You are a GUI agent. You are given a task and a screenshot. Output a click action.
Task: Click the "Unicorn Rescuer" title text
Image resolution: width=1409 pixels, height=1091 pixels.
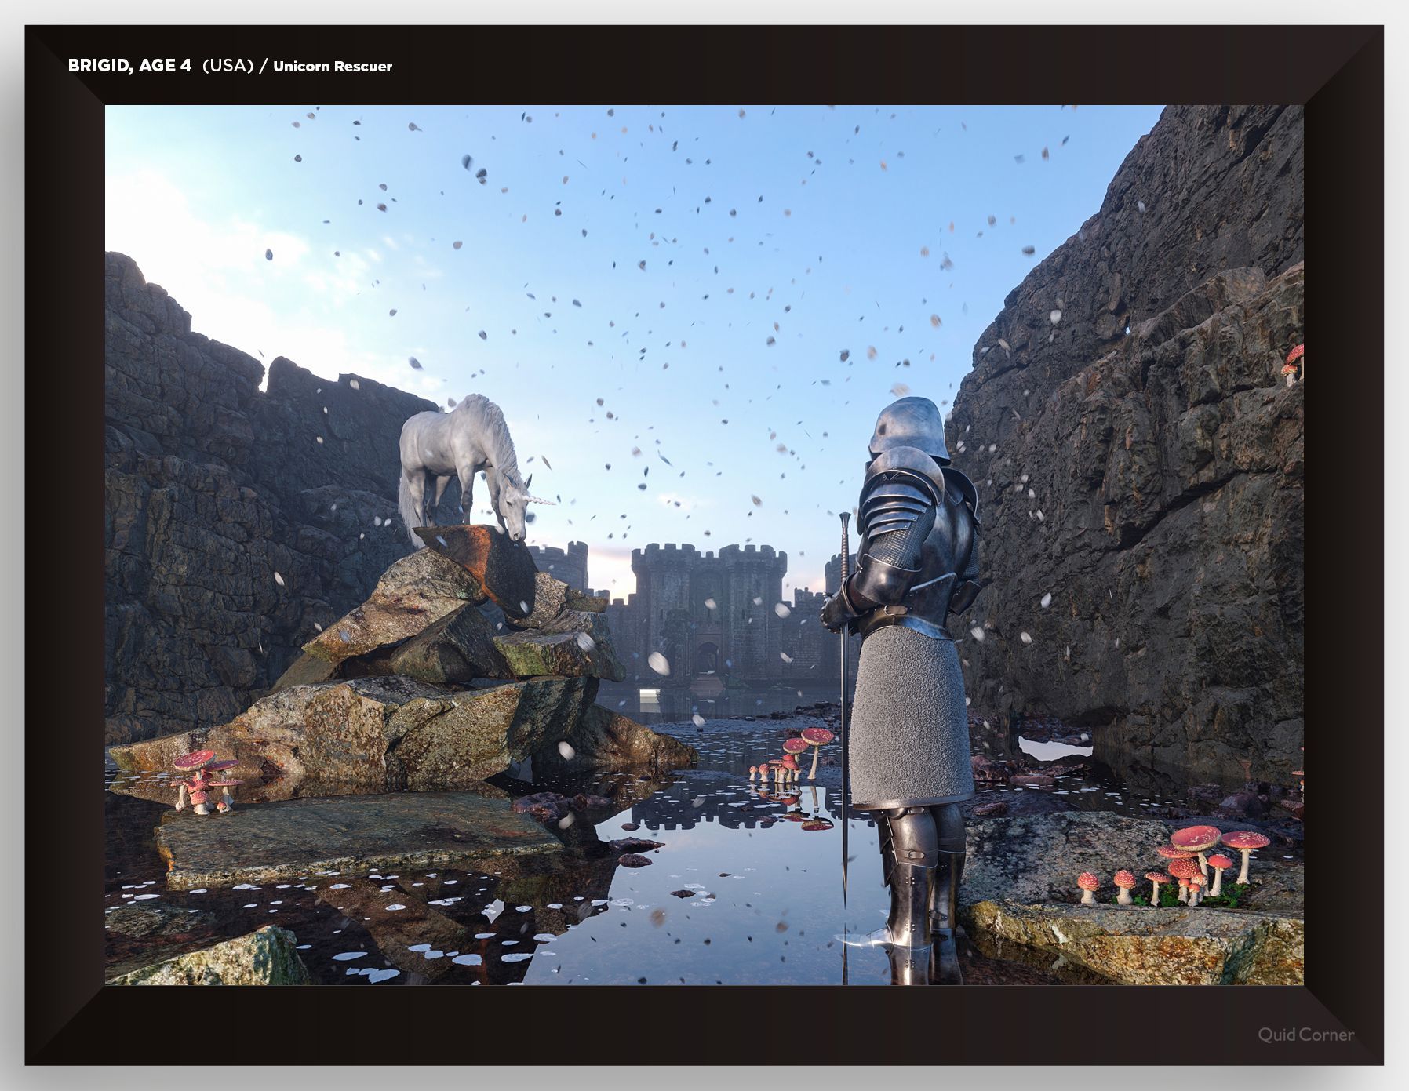pos(333,67)
